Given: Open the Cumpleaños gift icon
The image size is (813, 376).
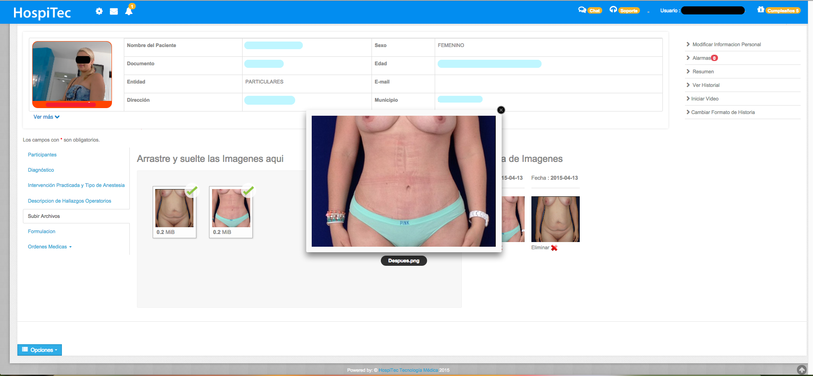Looking at the screenshot, I should [760, 10].
